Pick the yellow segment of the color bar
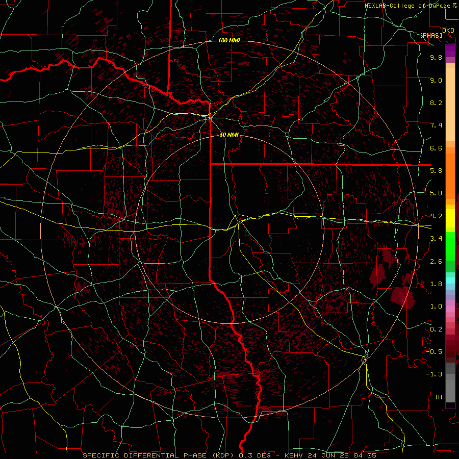 (450, 218)
